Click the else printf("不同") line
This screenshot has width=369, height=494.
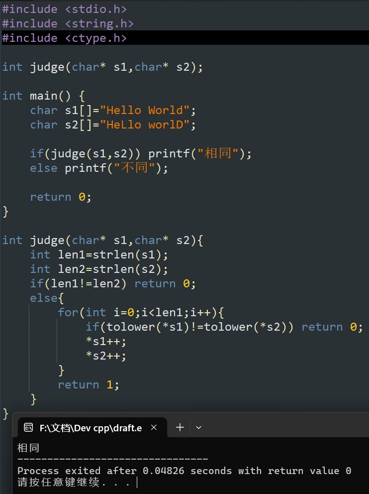point(99,168)
